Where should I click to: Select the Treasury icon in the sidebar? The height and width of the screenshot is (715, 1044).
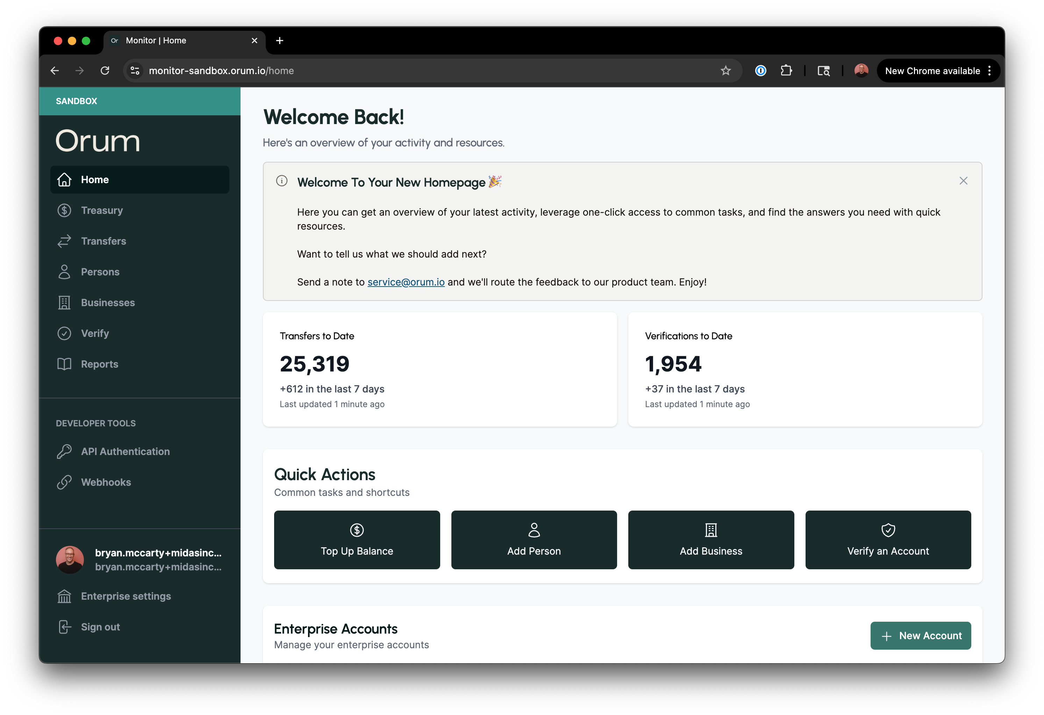[64, 210]
